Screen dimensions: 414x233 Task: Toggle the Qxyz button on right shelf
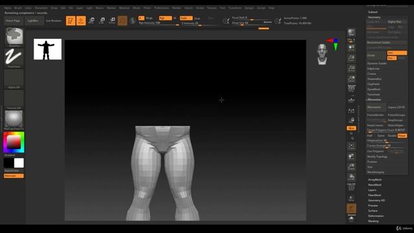[x=351, y=128]
